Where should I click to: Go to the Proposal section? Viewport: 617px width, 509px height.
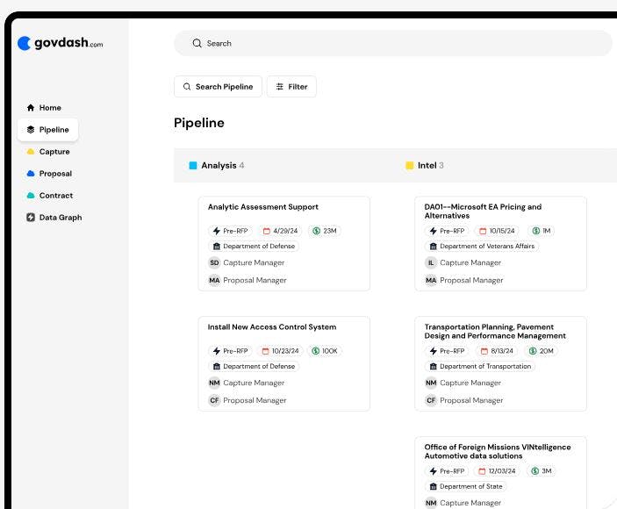[x=55, y=174]
